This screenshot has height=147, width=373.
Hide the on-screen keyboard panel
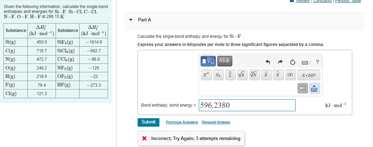tap(315, 89)
